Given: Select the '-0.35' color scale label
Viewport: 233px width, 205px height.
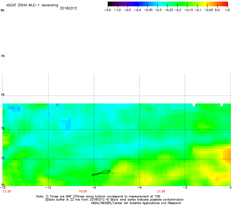Looking at the screenshot, I should point(148,10).
